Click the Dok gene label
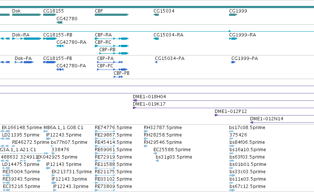Image resolution: width=314 pixels, height=192 pixels. [x=17, y=11]
